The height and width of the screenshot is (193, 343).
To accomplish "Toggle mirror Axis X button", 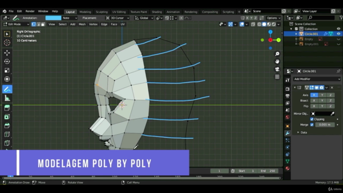I will coord(314,95).
